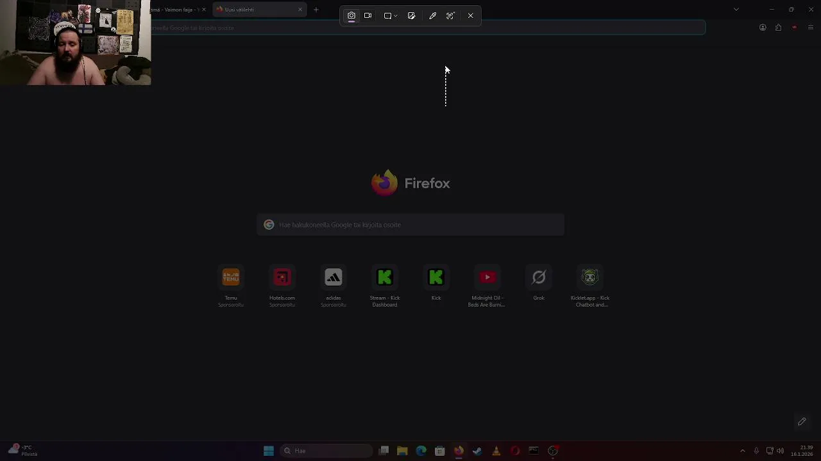Open the extensions puzzle icon
This screenshot has height=461, width=821.
coord(779,28)
